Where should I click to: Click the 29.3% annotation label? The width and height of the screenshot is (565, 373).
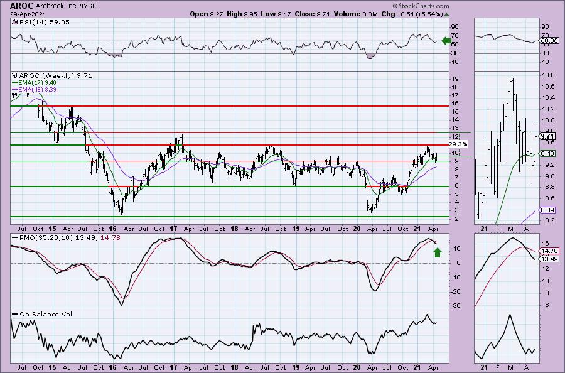[458, 144]
